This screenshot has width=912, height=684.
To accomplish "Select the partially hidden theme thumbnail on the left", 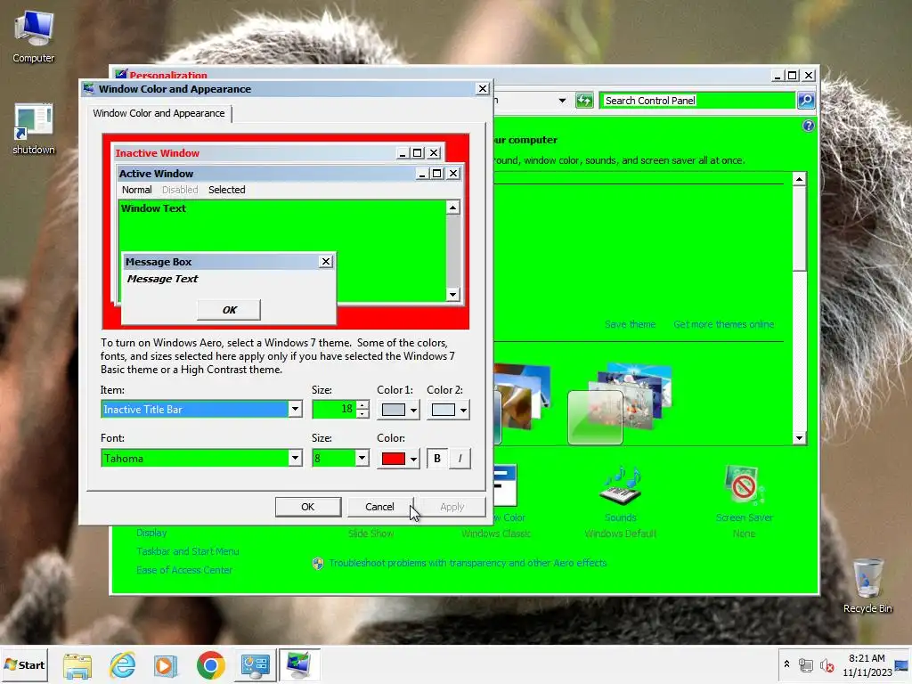I will click(x=522, y=403).
